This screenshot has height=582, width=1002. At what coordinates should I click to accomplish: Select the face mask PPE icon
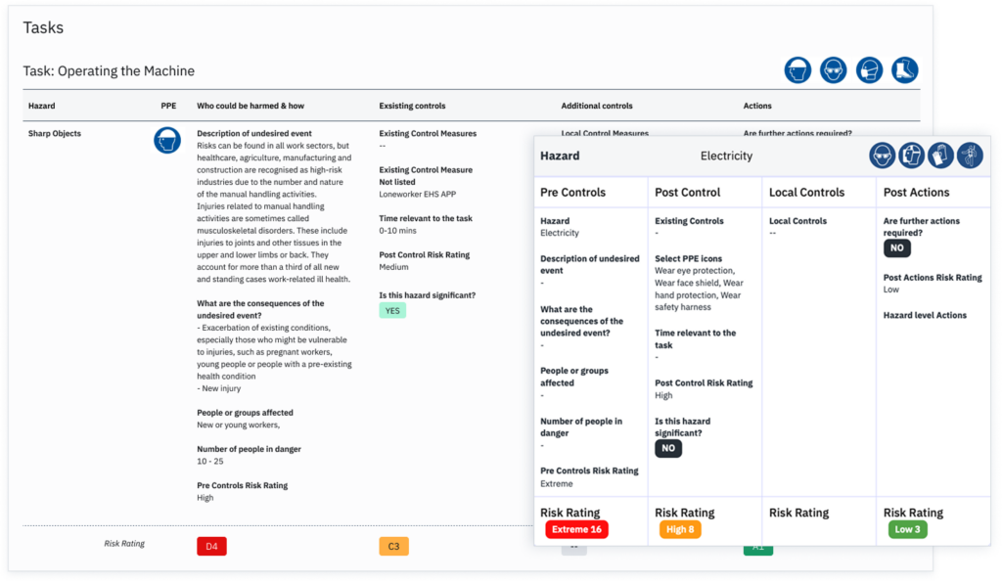[x=870, y=70]
